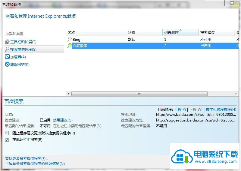Image resolution: width=241 pixels, height=171 pixels.
Task: Select the Bing search provider row
Action: click(152, 39)
